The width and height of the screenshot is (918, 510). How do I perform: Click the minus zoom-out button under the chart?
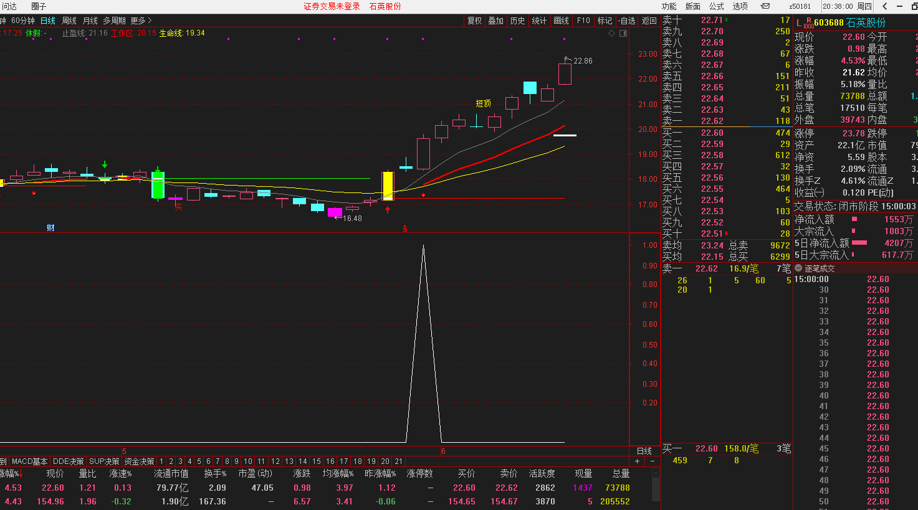(652, 461)
